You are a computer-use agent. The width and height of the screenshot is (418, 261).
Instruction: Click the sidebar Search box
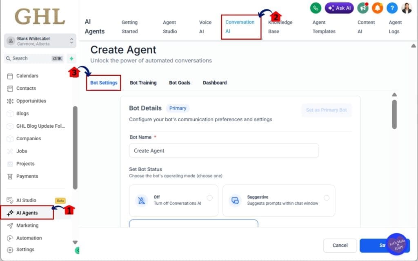coord(34,58)
